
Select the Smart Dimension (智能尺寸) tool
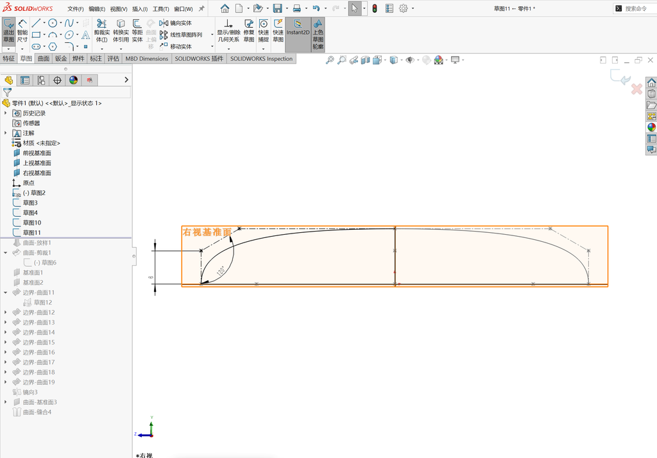click(22, 31)
